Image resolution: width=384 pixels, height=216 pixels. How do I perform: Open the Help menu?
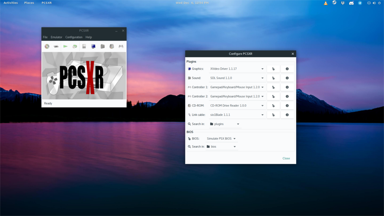click(89, 37)
